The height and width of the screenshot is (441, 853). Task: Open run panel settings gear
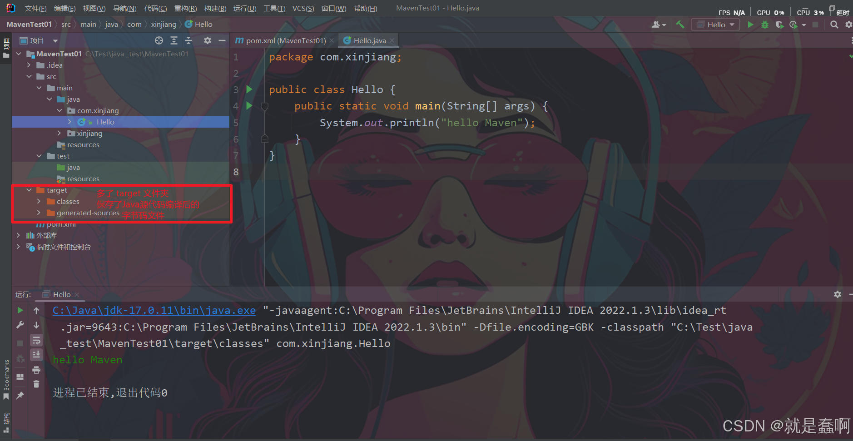click(x=838, y=294)
